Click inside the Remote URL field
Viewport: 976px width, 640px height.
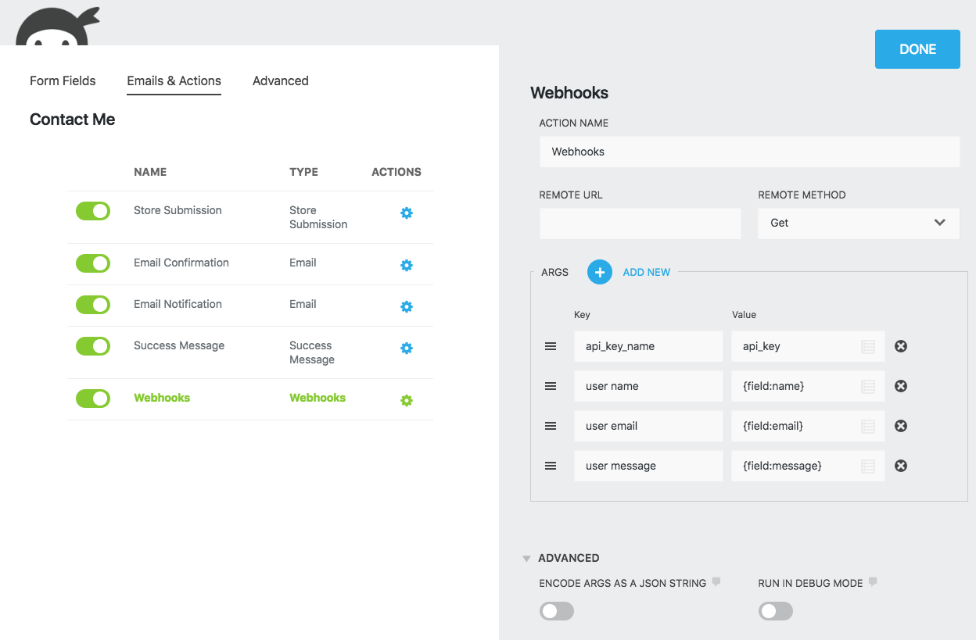[640, 223]
